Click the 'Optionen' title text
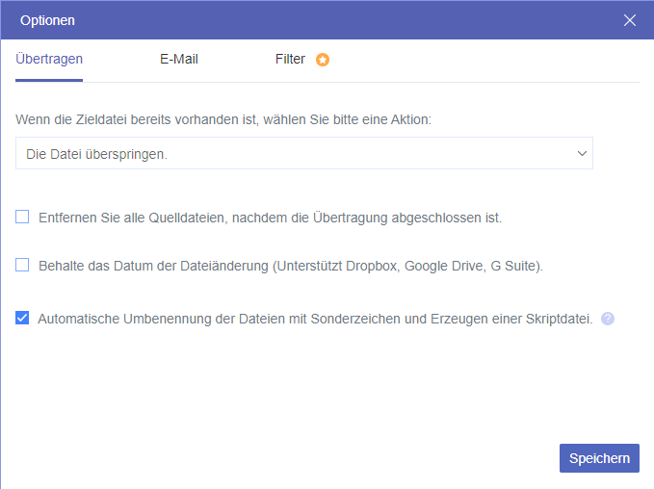The width and height of the screenshot is (654, 489). click(x=47, y=20)
